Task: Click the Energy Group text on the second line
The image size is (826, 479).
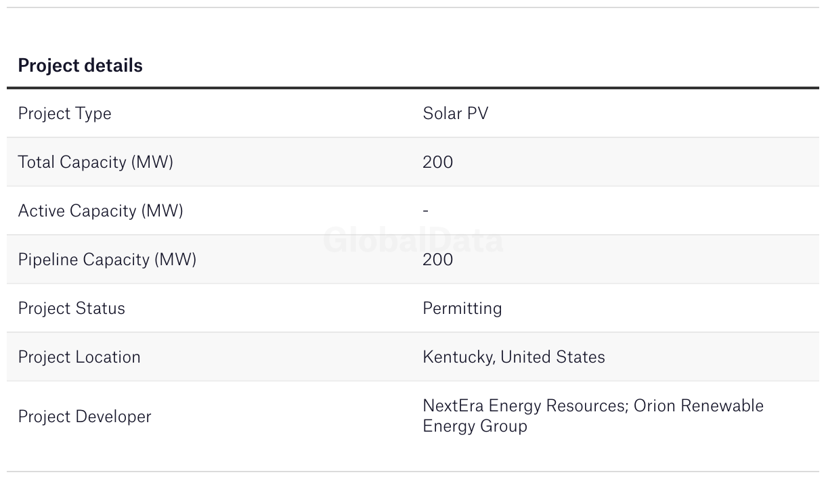Action: click(x=475, y=426)
